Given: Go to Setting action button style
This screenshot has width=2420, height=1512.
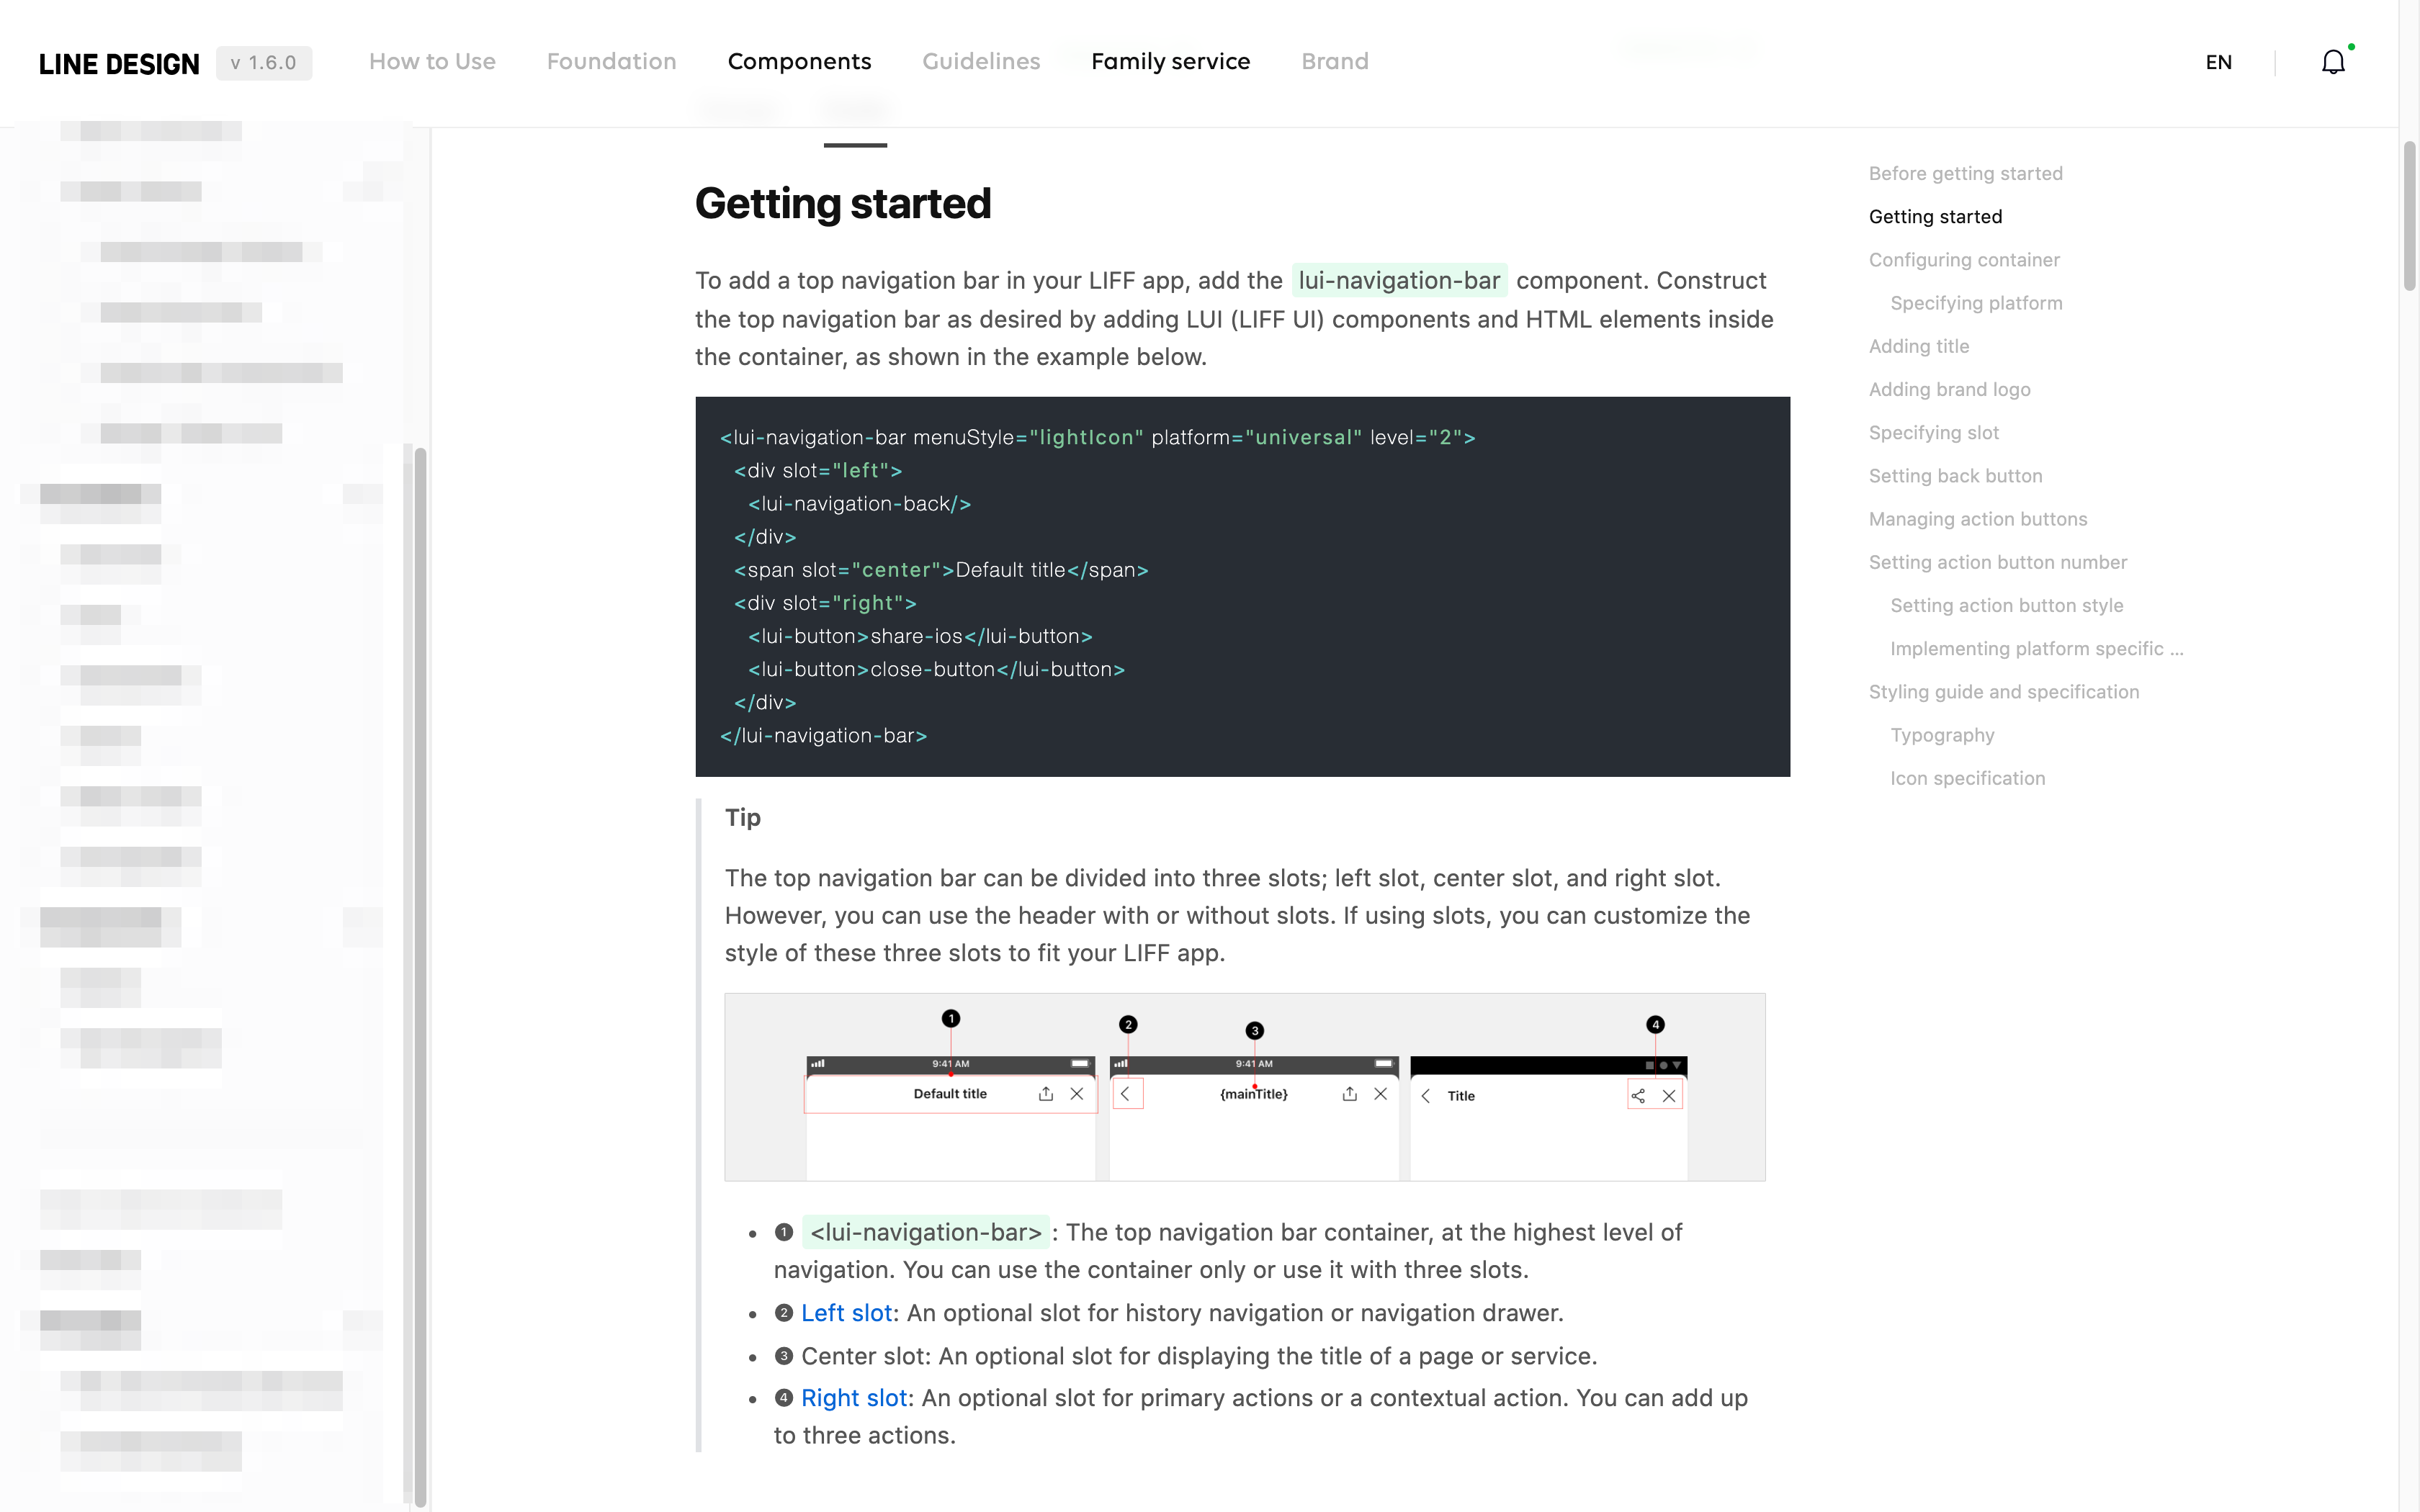Looking at the screenshot, I should [x=2006, y=606].
